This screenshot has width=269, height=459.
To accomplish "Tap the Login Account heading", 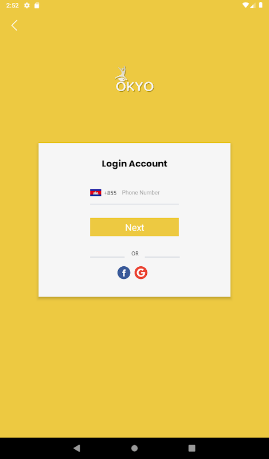I will click(134, 164).
